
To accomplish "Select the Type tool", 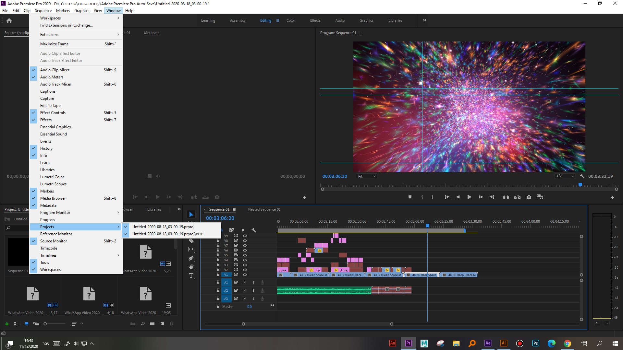I will 191,276.
